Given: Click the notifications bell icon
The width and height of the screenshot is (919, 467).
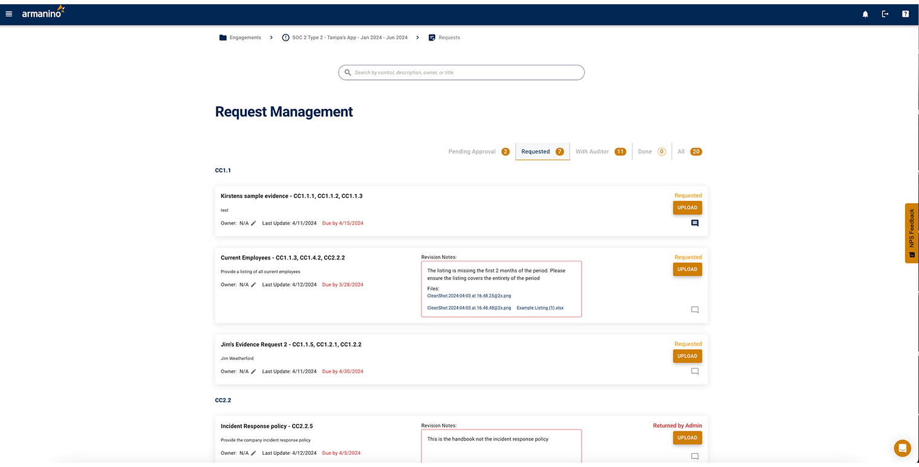Looking at the screenshot, I should [865, 14].
